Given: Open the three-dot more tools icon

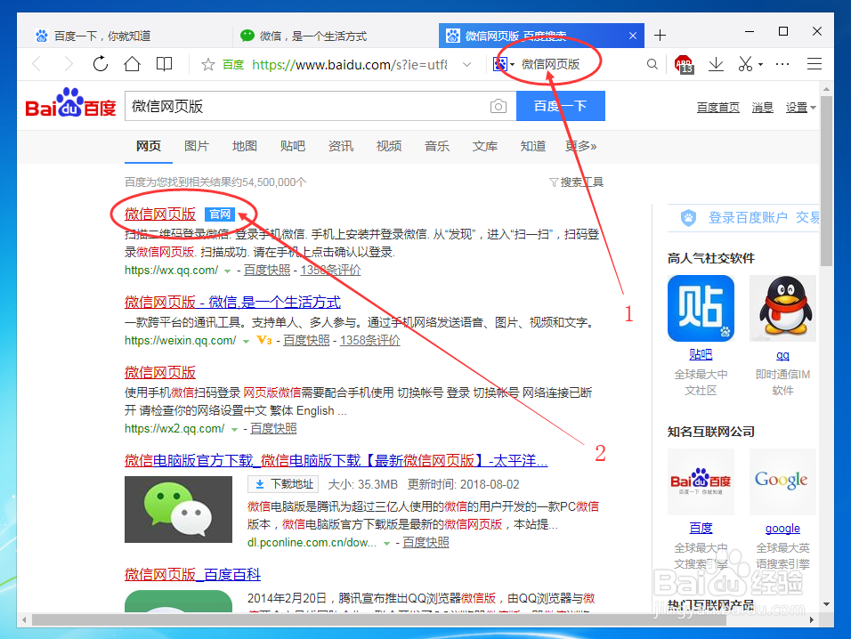Looking at the screenshot, I should coord(782,65).
